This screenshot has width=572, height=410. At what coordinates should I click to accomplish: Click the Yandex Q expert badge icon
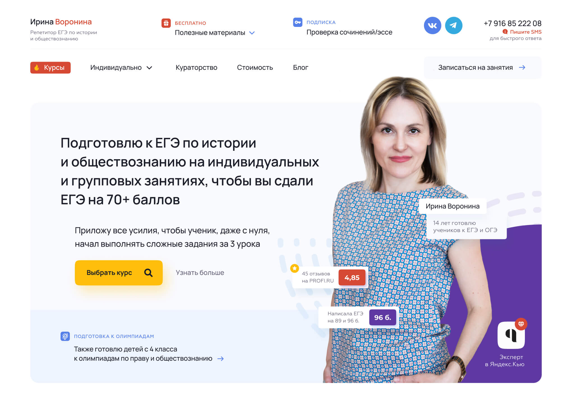coord(511,335)
